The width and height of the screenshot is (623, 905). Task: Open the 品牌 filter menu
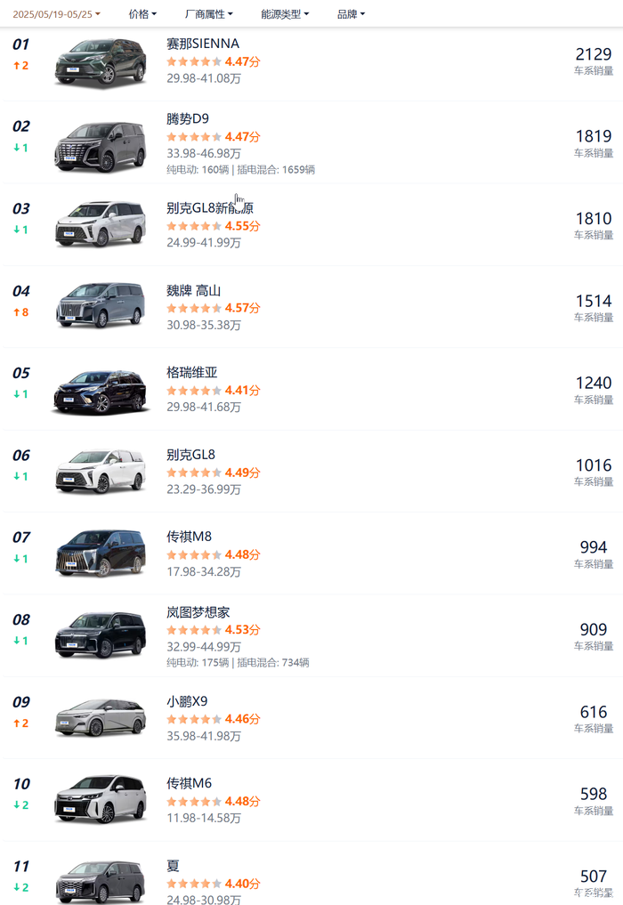point(351,14)
